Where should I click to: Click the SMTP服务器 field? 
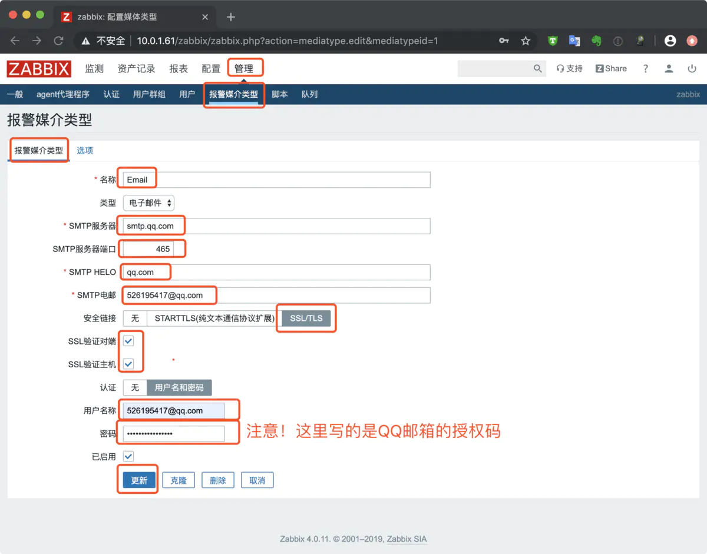276,225
